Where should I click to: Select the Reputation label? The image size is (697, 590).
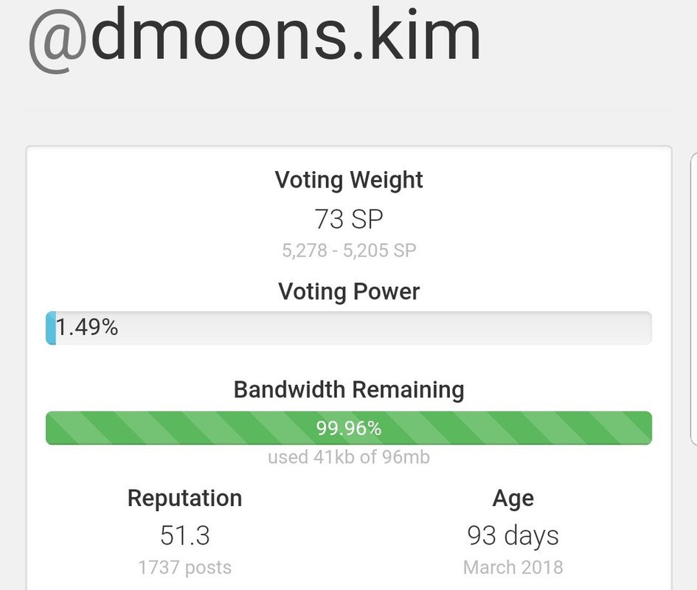point(184,498)
